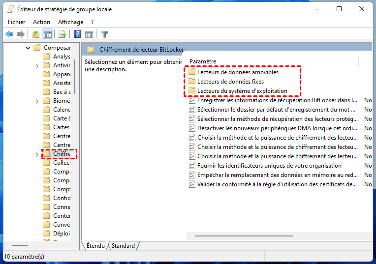Click the Forward arrow toolbar icon
This screenshot has width=376, height=264.
tap(21, 34)
